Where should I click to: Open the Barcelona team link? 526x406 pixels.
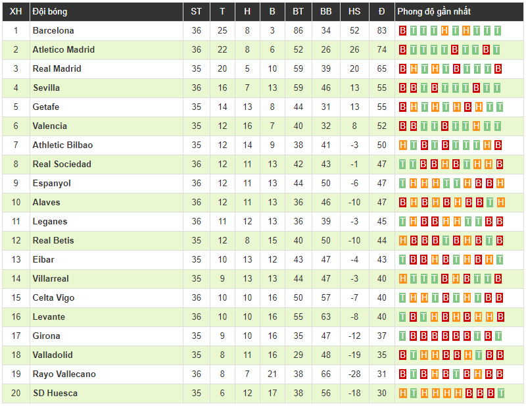(x=53, y=31)
